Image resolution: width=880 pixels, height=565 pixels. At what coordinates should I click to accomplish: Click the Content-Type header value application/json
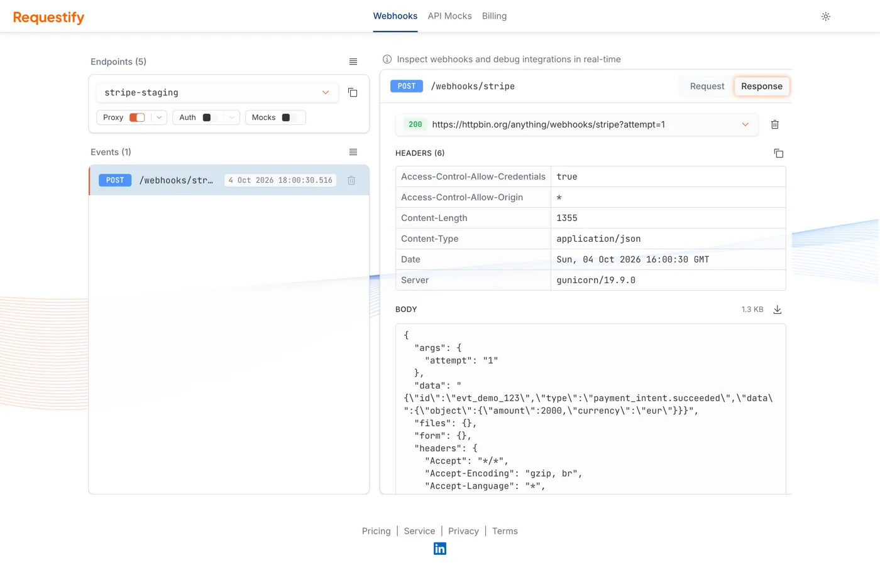coord(598,239)
